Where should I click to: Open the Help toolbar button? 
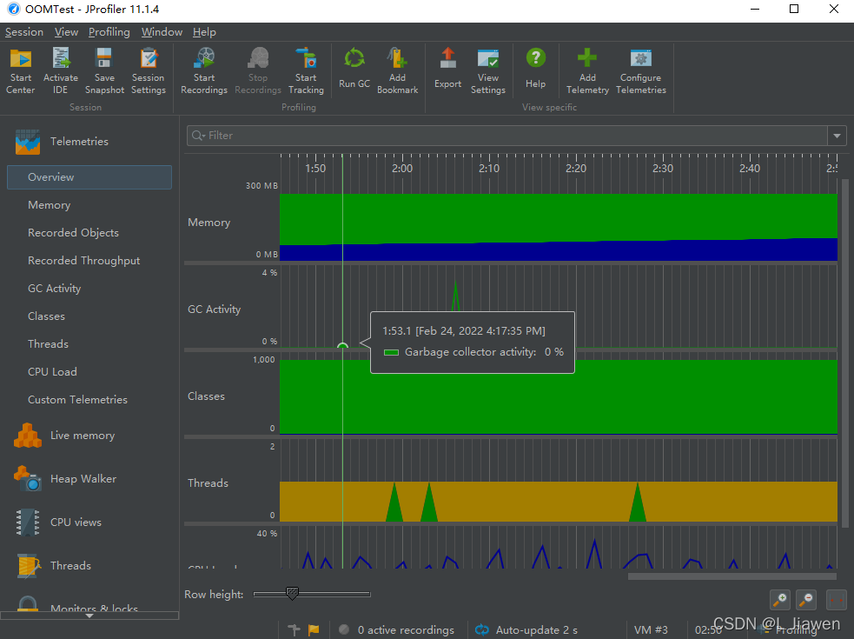click(x=535, y=68)
